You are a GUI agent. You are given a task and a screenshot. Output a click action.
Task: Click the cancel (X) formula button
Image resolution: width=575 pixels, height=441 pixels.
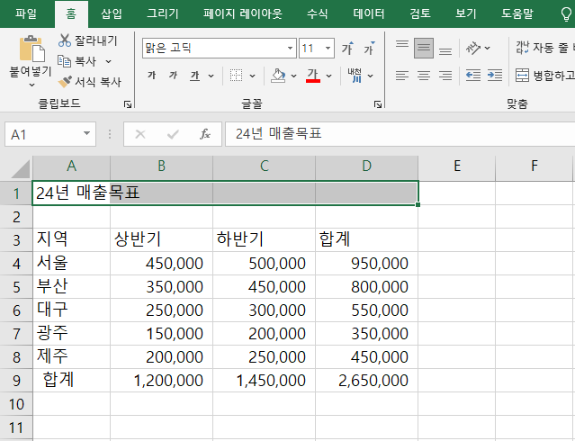coord(140,134)
